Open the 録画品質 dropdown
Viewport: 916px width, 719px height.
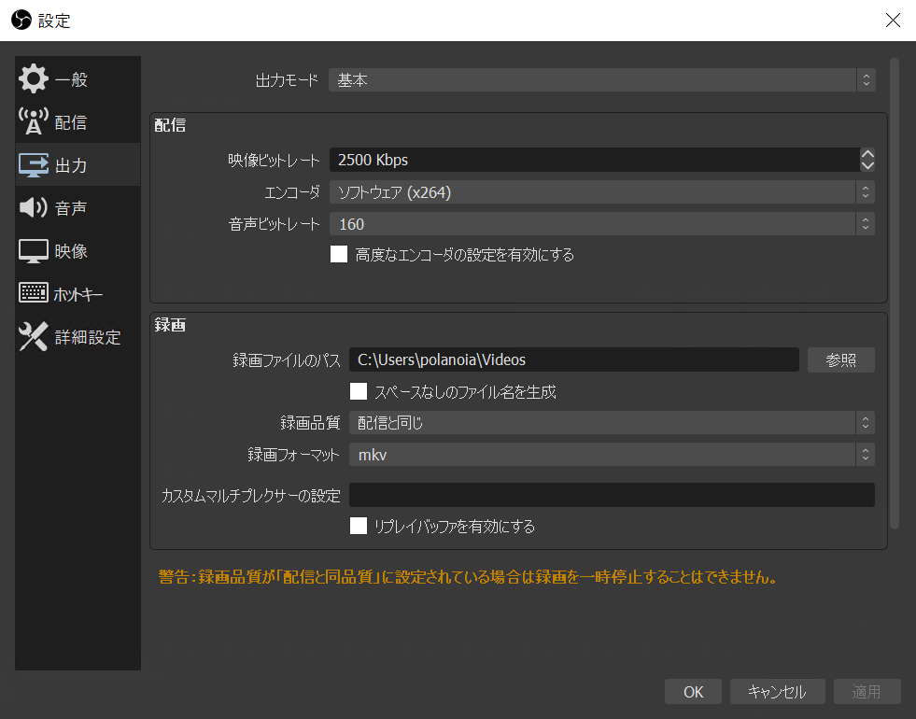coord(612,423)
